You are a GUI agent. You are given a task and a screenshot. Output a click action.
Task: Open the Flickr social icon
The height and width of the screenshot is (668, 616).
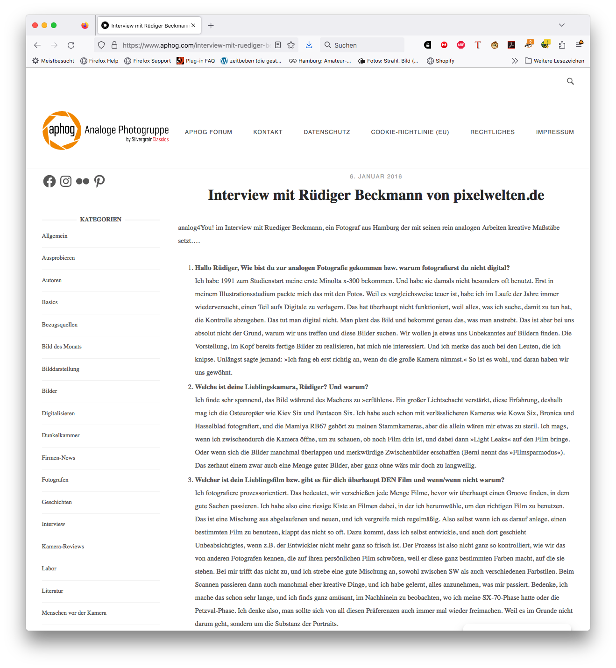[83, 181]
